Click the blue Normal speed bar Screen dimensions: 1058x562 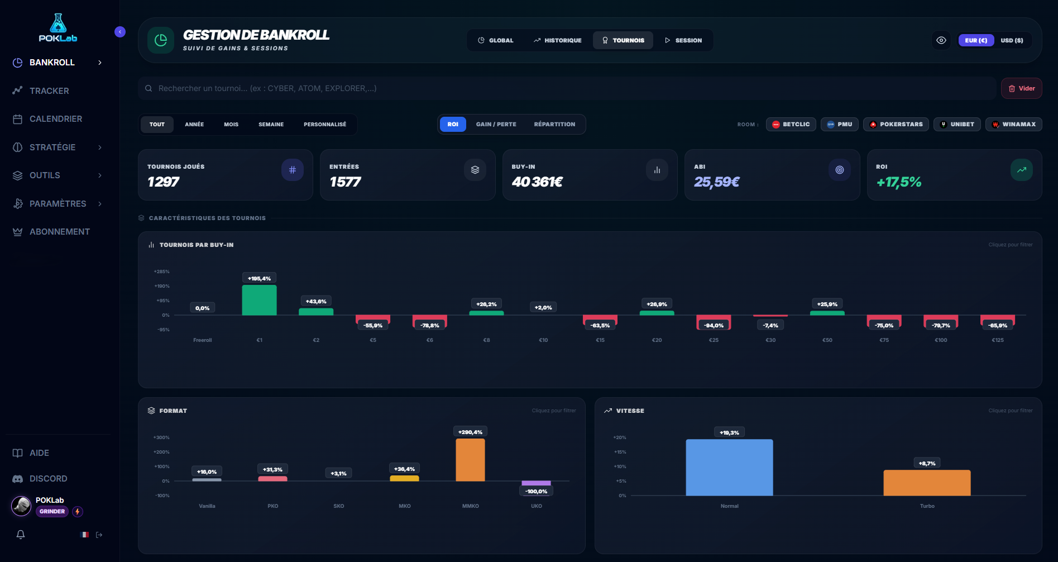(729, 468)
